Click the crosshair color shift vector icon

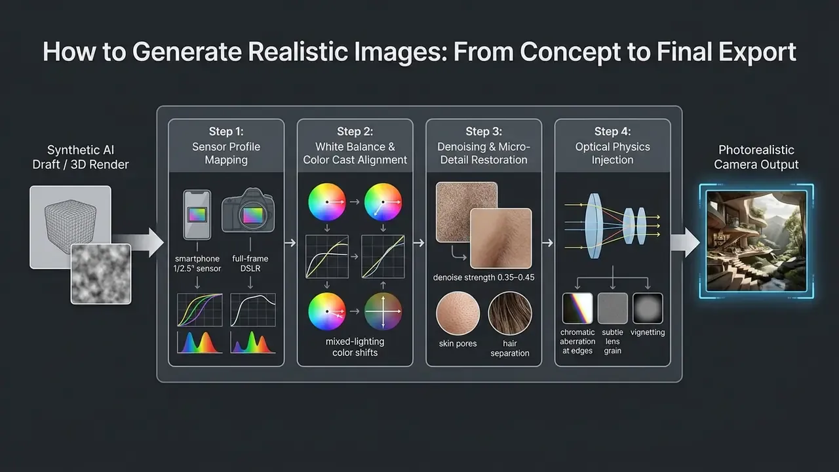point(383,311)
